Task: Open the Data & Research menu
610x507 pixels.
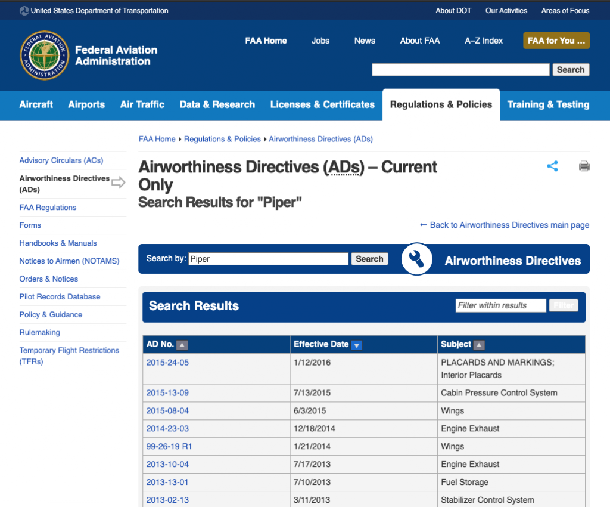Action: [217, 104]
